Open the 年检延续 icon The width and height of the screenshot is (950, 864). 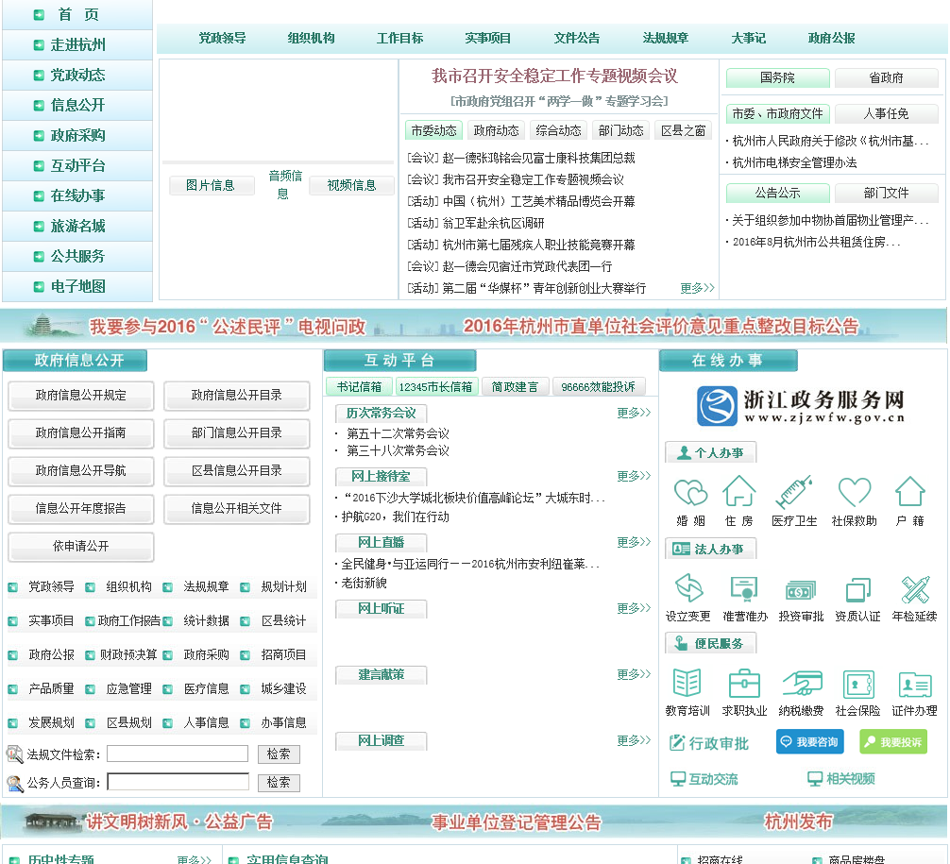(915, 589)
